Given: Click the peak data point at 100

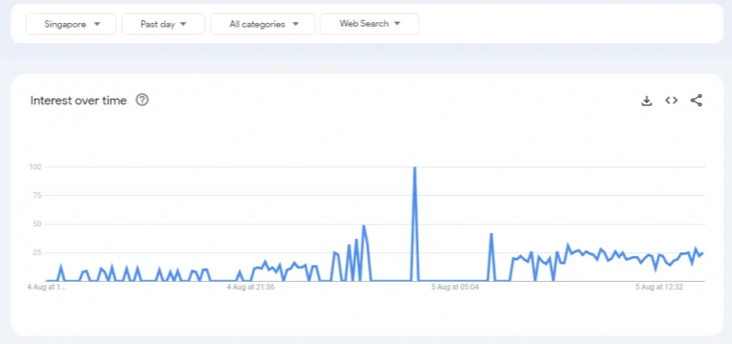Looking at the screenshot, I should point(414,167).
